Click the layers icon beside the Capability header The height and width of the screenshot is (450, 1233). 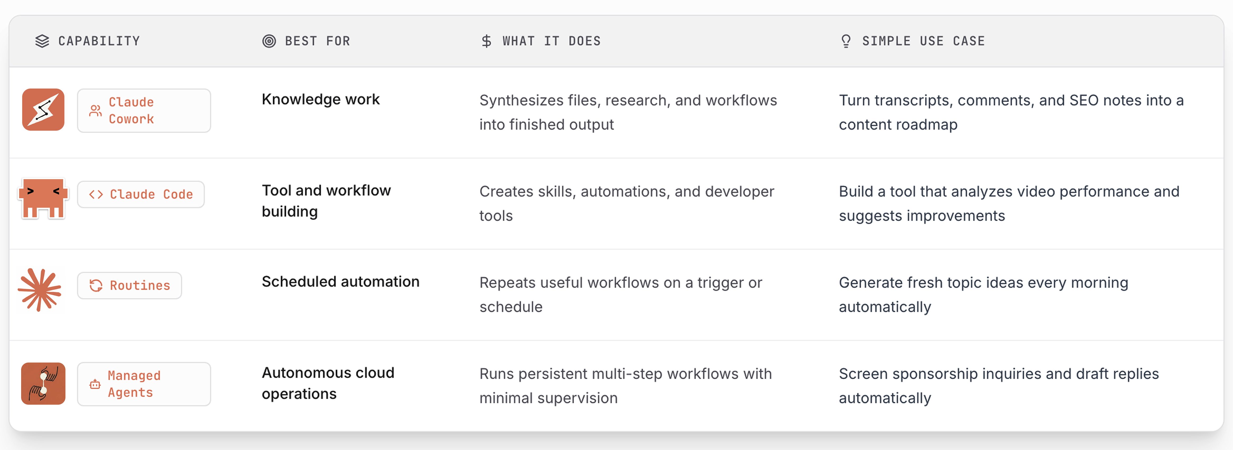42,41
